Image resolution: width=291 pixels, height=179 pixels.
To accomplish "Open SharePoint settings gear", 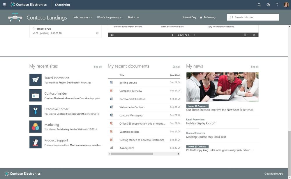I will (268, 5).
